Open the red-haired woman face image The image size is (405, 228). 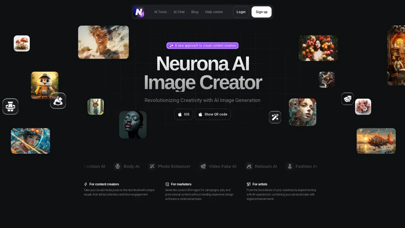click(302, 112)
